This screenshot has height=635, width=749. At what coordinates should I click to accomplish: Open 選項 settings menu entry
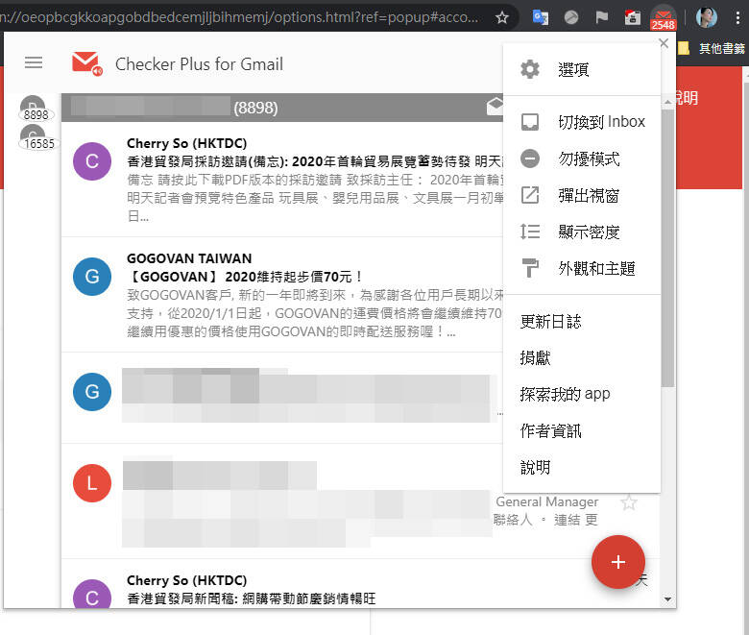(582, 70)
